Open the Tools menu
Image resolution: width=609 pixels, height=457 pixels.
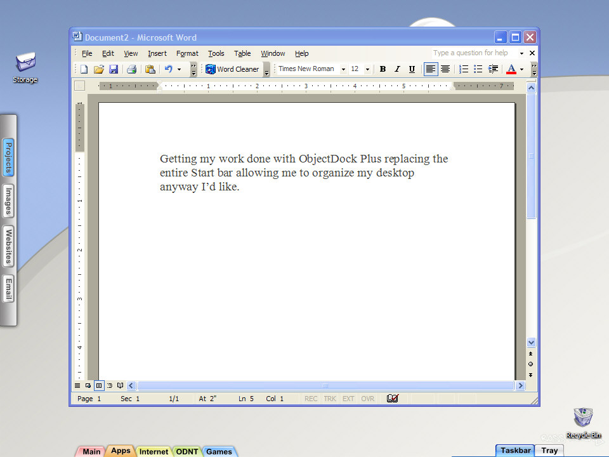pyautogui.click(x=216, y=53)
